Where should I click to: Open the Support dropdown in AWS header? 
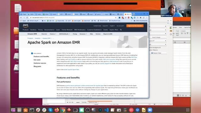(x=105, y=26)
